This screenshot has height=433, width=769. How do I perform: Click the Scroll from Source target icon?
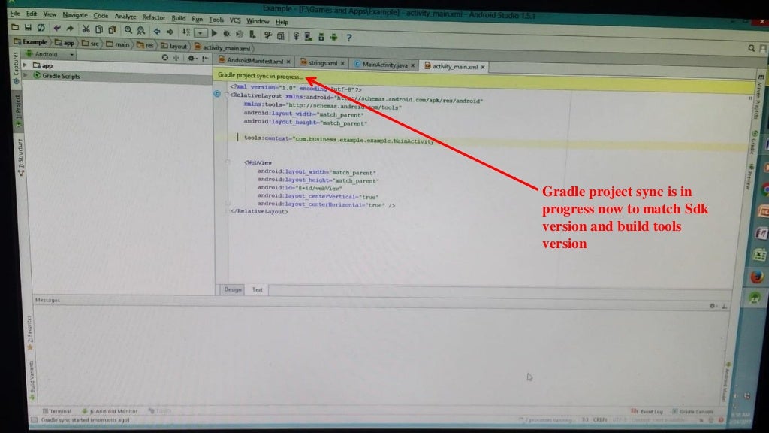pyautogui.click(x=164, y=57)
